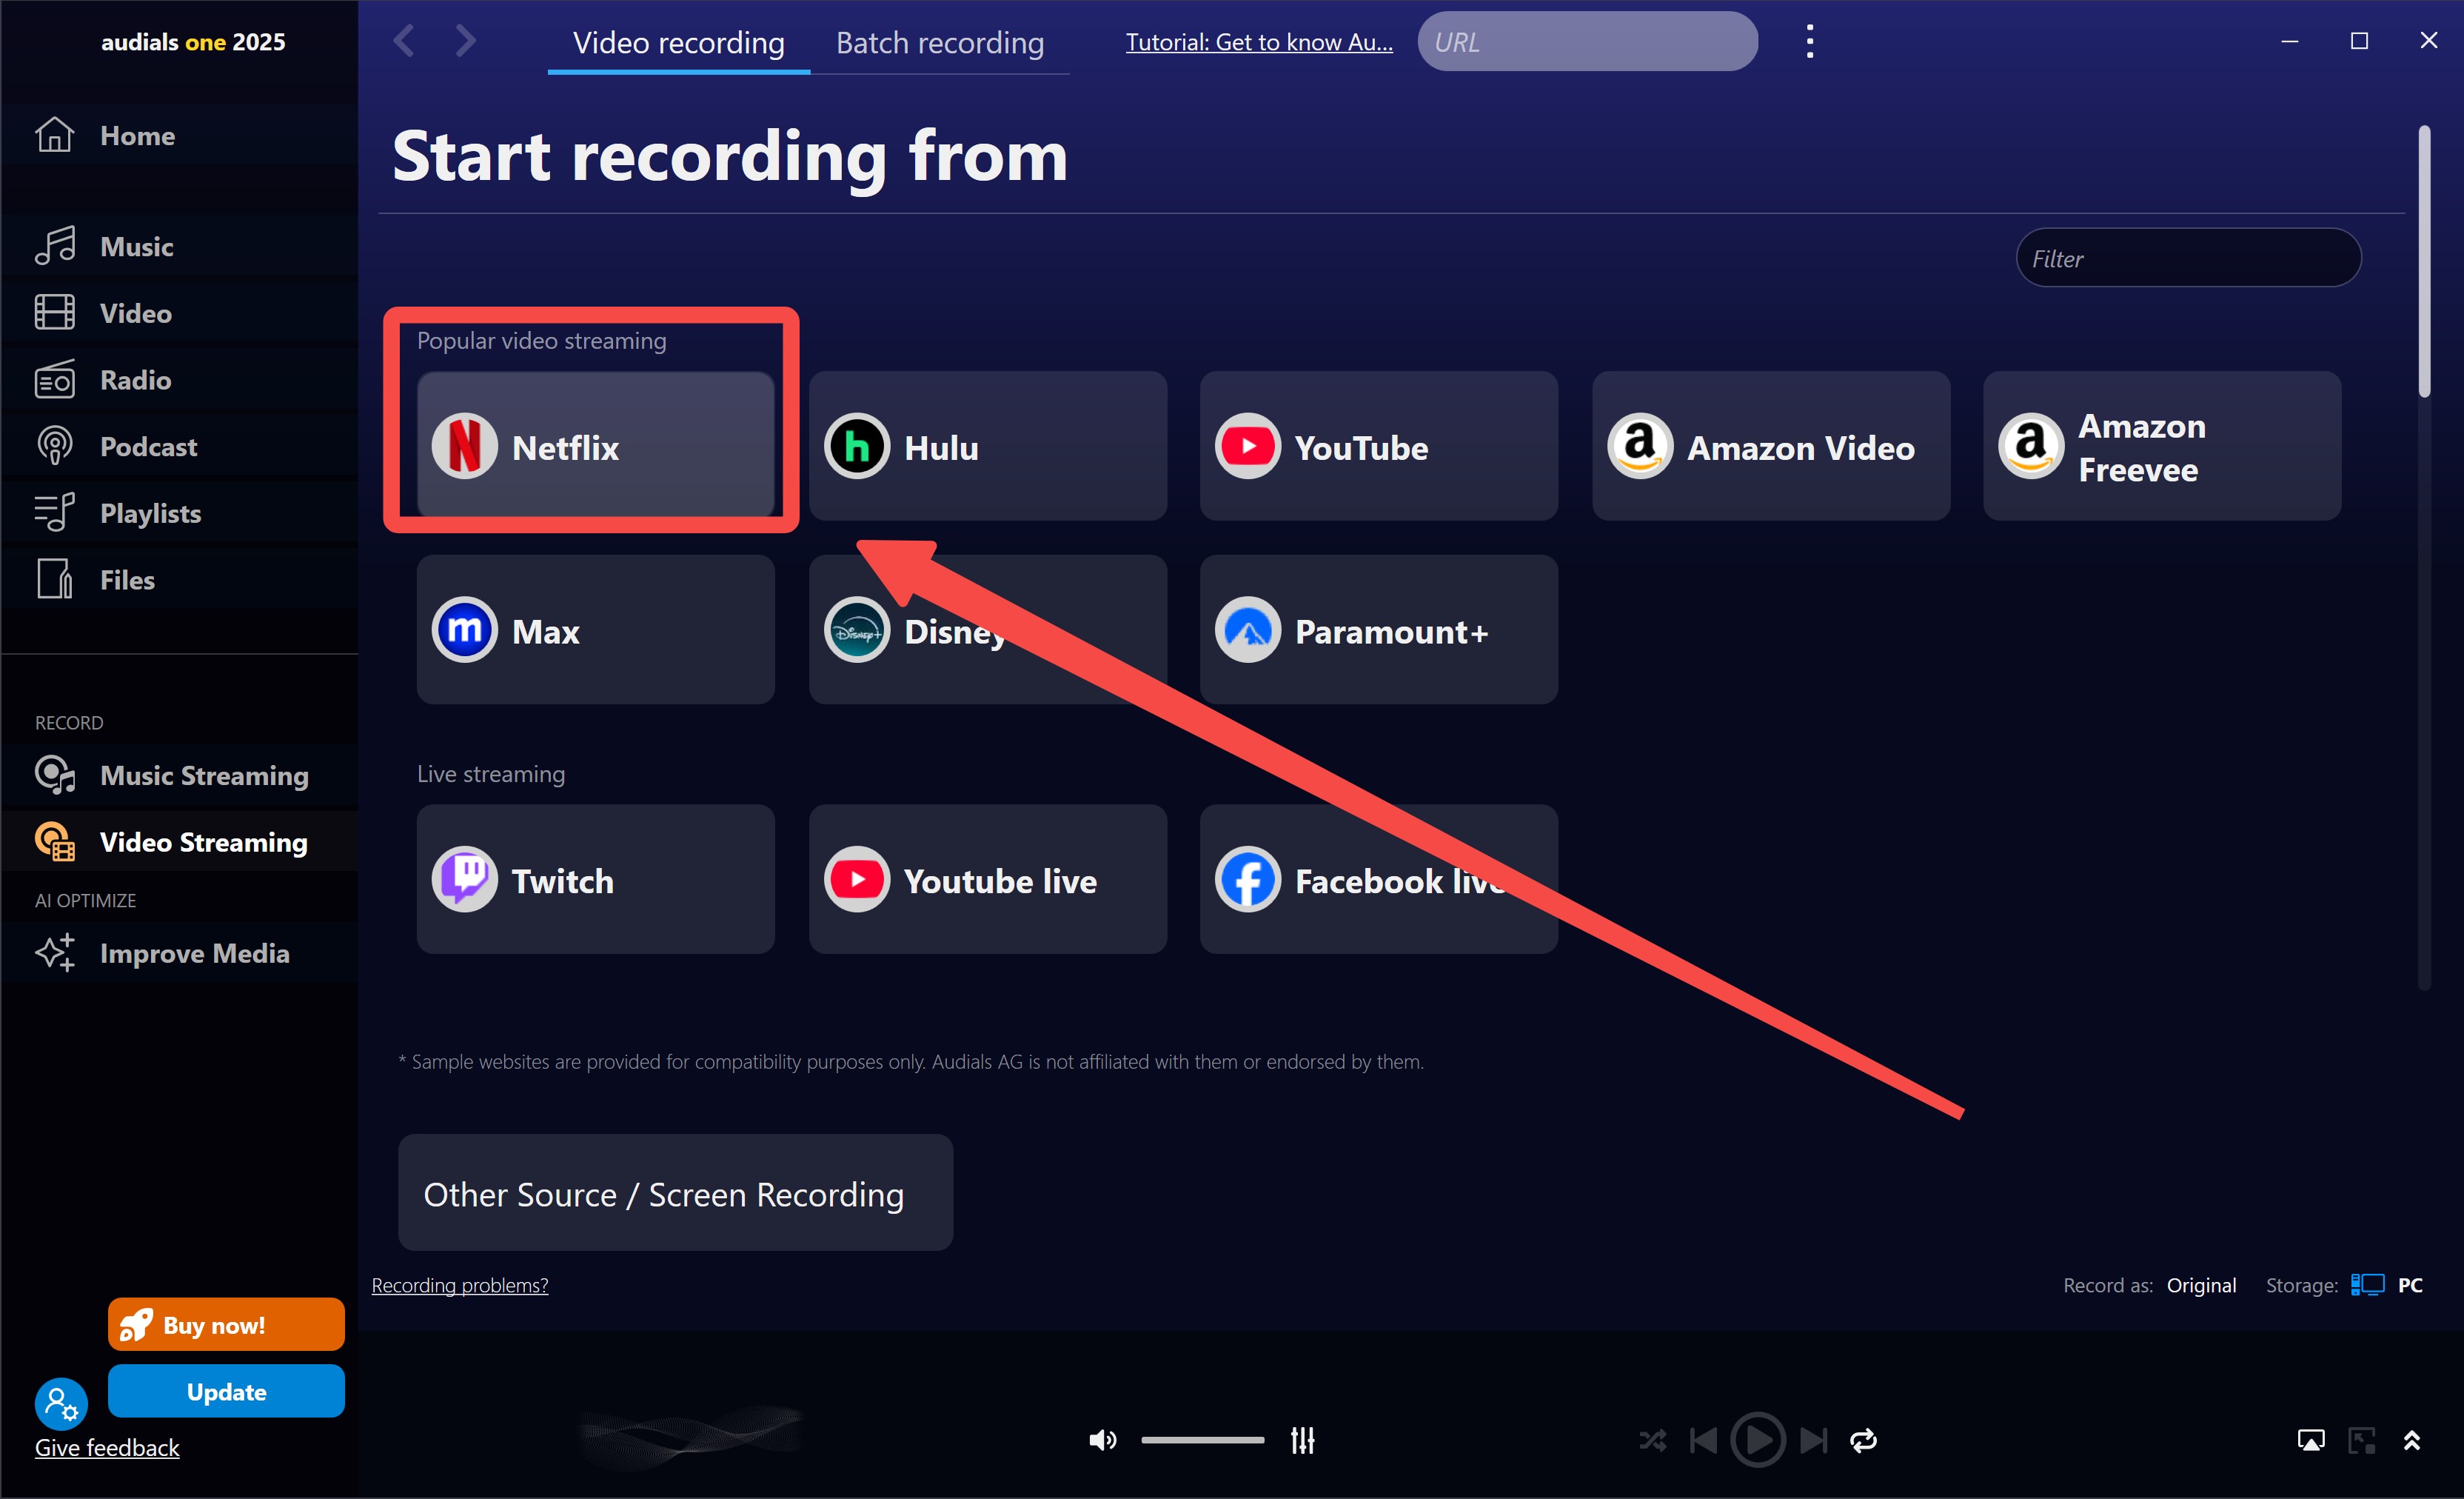Viewport: 2464px width, 1499px height.
Task: Click the vertical scrollbar of source list
Action: coord(2424,260)
